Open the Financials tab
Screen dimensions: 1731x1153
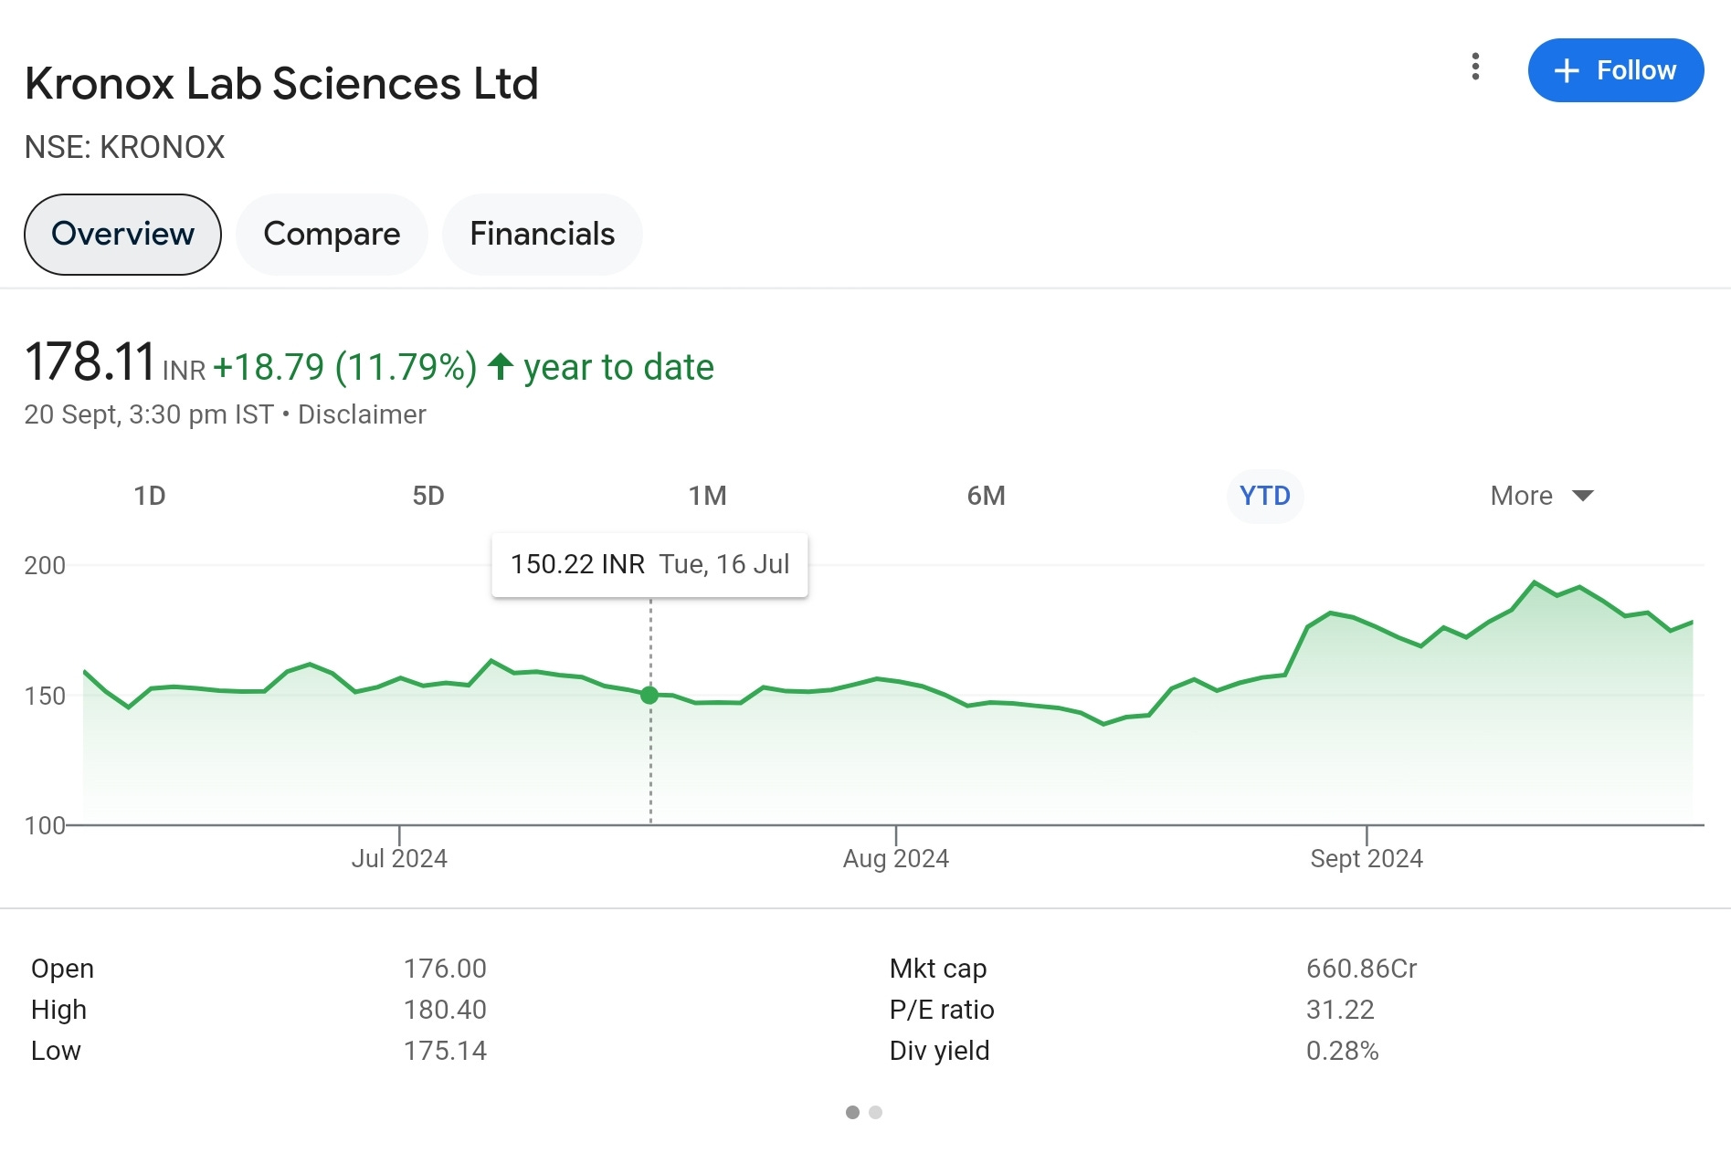point(543,235)
